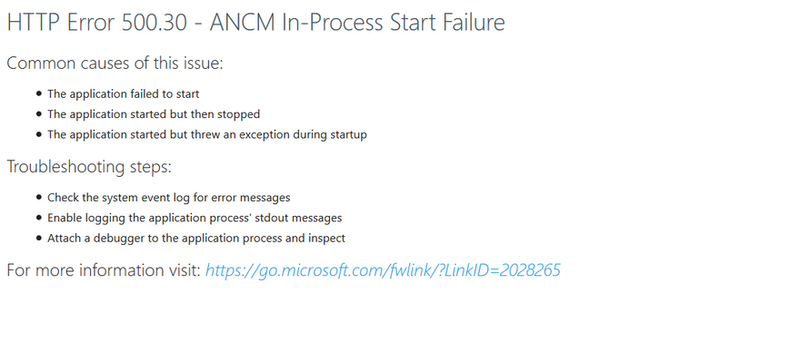The width and height of the screenshot is (800, 352).
Task: Click the 'For more information visit:' label
Action: (104, 270)
